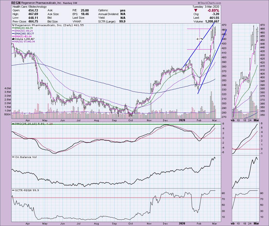
Task: Click the Annual Dividend N/A value
Action: pos(123,14)
